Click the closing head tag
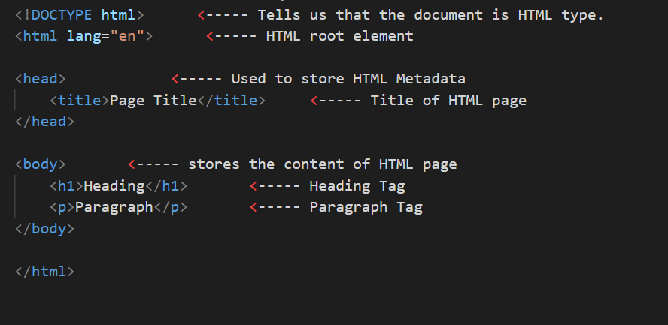The image size is (668, 325). [x=44, y=122]
